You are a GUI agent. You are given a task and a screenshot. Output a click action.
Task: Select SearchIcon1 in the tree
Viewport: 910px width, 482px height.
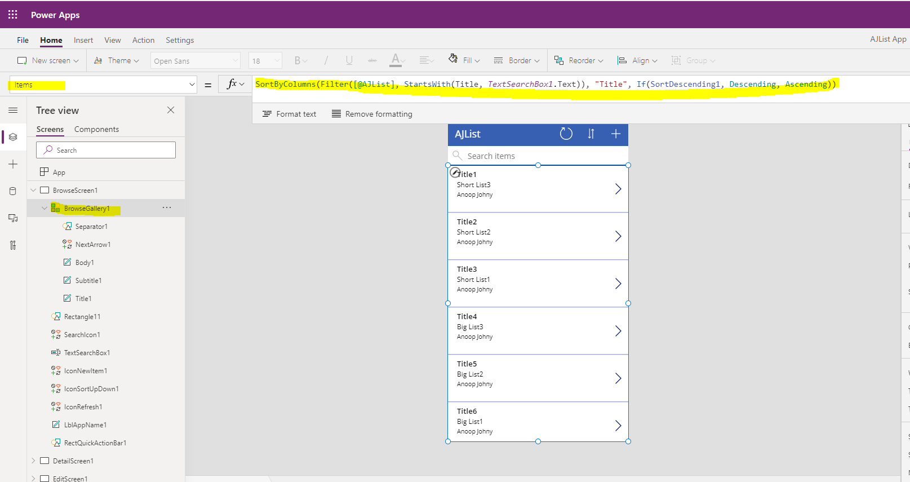coord(82,335)
